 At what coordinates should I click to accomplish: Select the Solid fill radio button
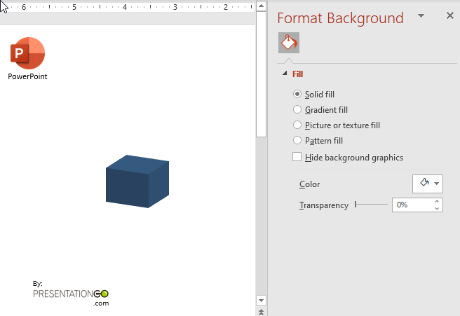(x=297, y=94)
